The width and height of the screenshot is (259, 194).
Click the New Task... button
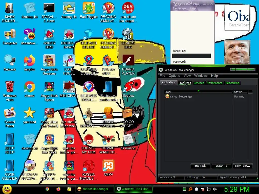click(243, 166)
